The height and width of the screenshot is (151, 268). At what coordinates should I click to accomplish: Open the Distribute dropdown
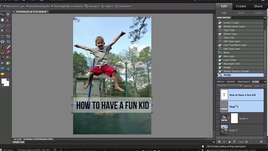click(x=123, y=6)
